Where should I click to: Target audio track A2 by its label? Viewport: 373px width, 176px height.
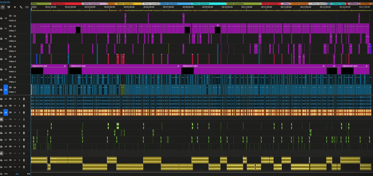point(6,106)
